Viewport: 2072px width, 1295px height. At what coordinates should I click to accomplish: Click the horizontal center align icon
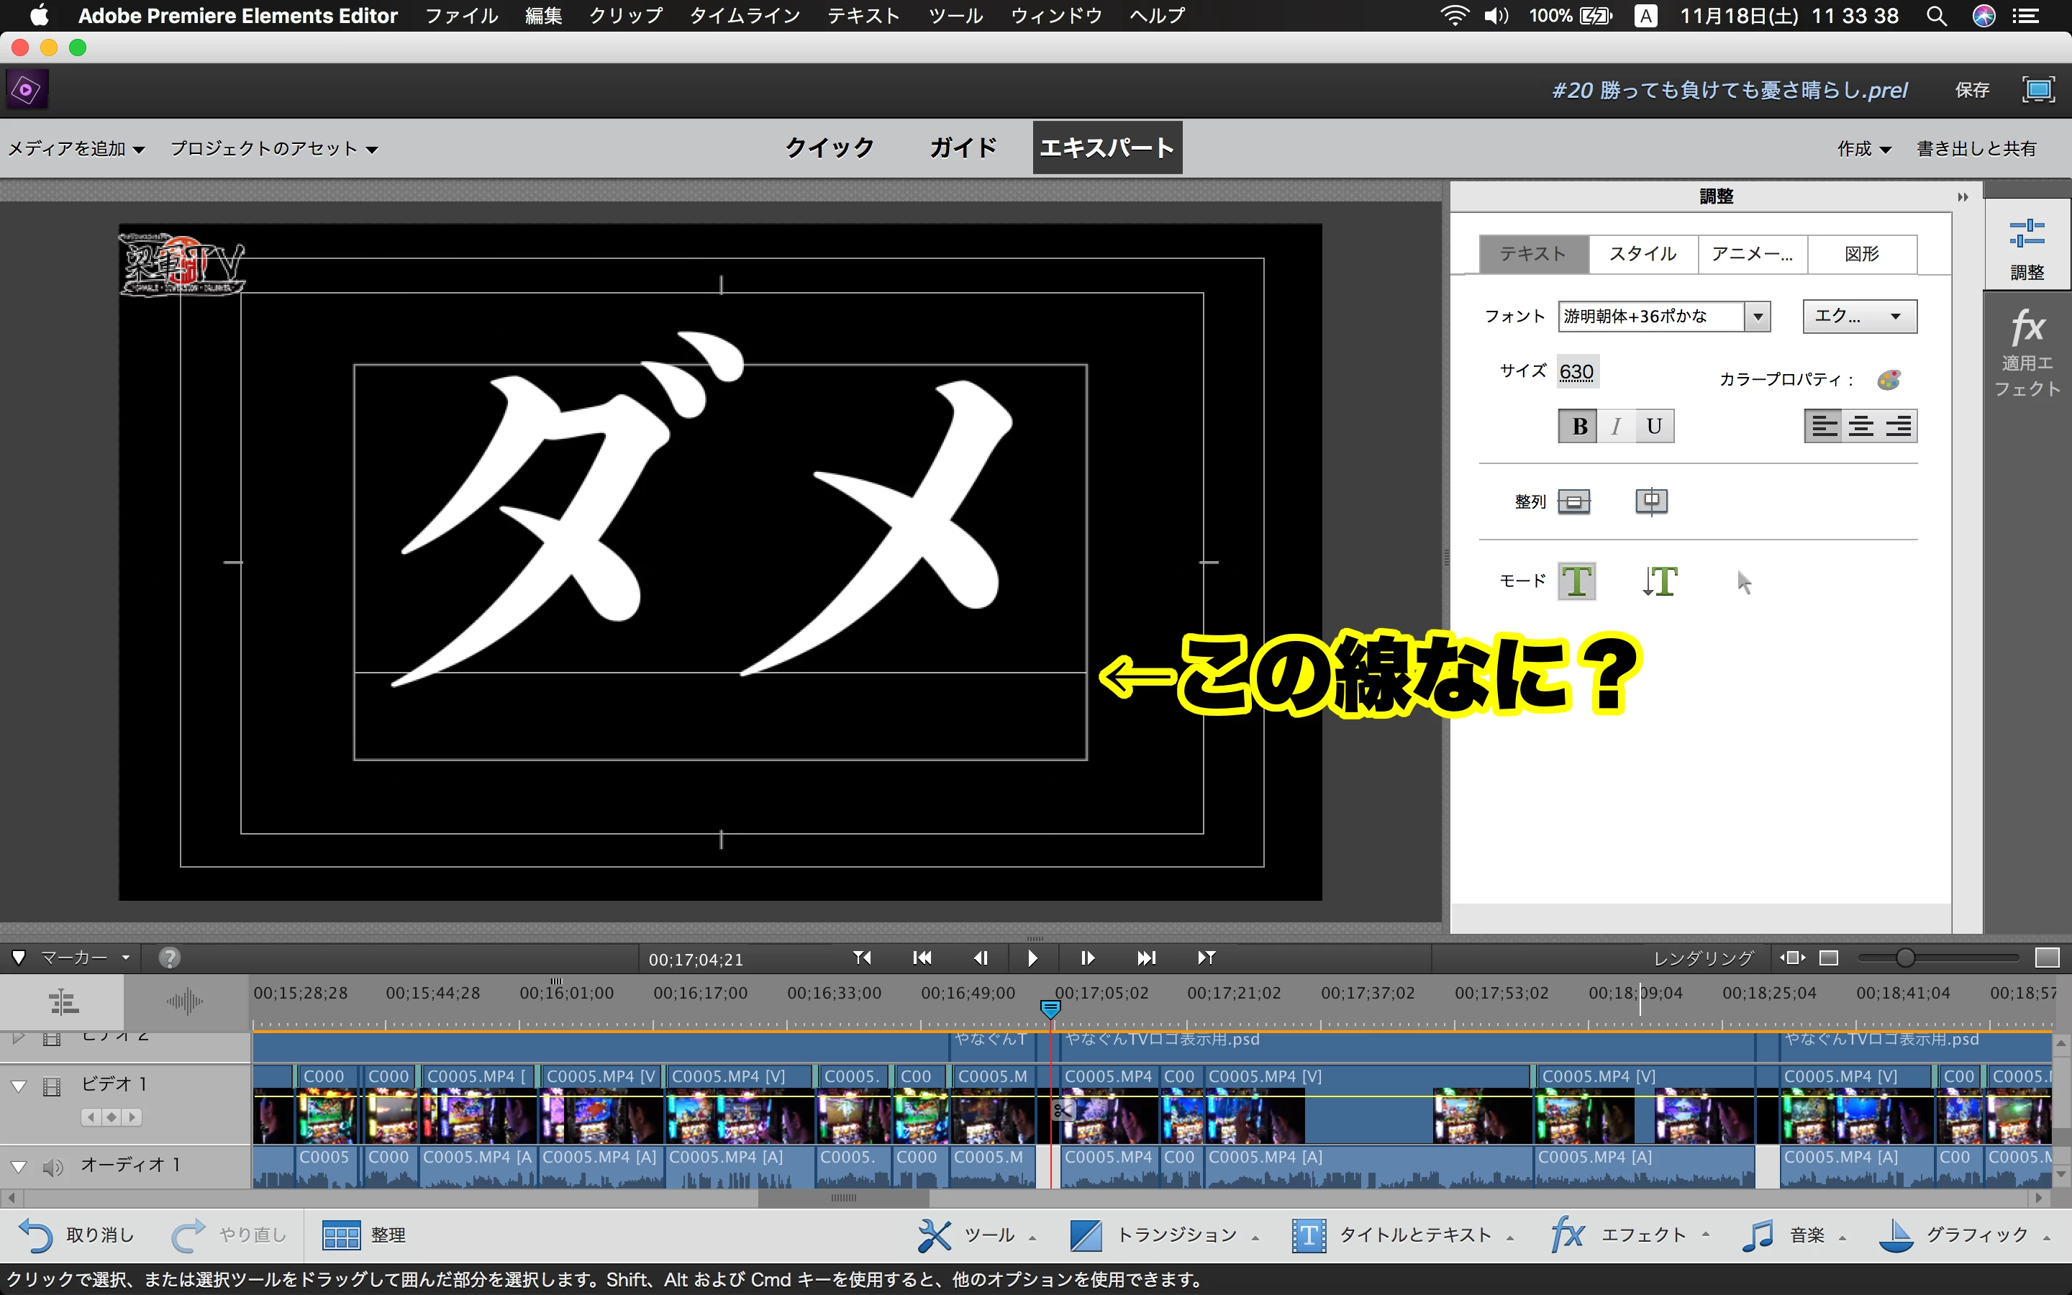coord(1650,502)
